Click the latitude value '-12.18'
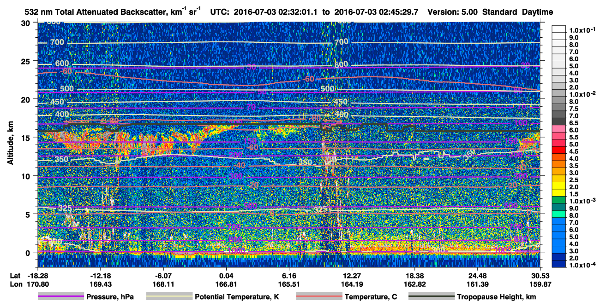 coord(101,275)
